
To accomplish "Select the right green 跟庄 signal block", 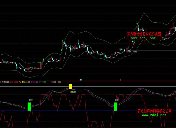I will tap(115, 106).
